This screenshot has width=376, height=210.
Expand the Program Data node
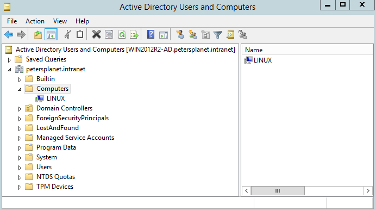[x=20, y=149]
